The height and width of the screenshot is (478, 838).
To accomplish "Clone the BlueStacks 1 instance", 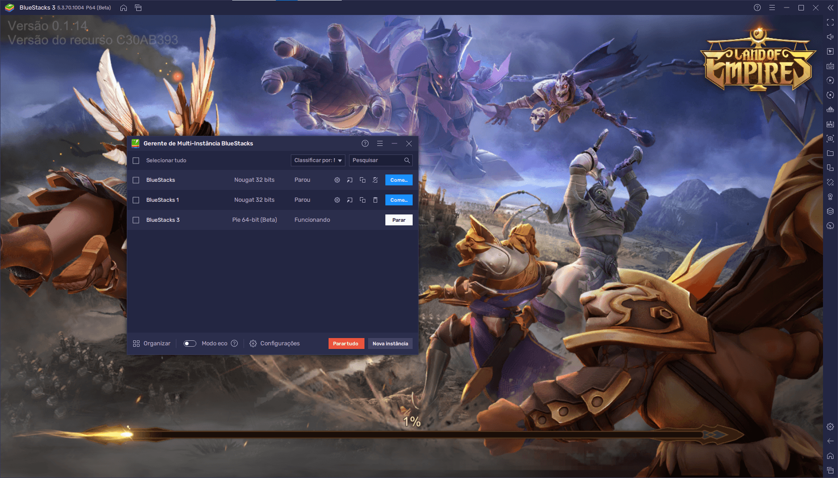I will 363,200.
